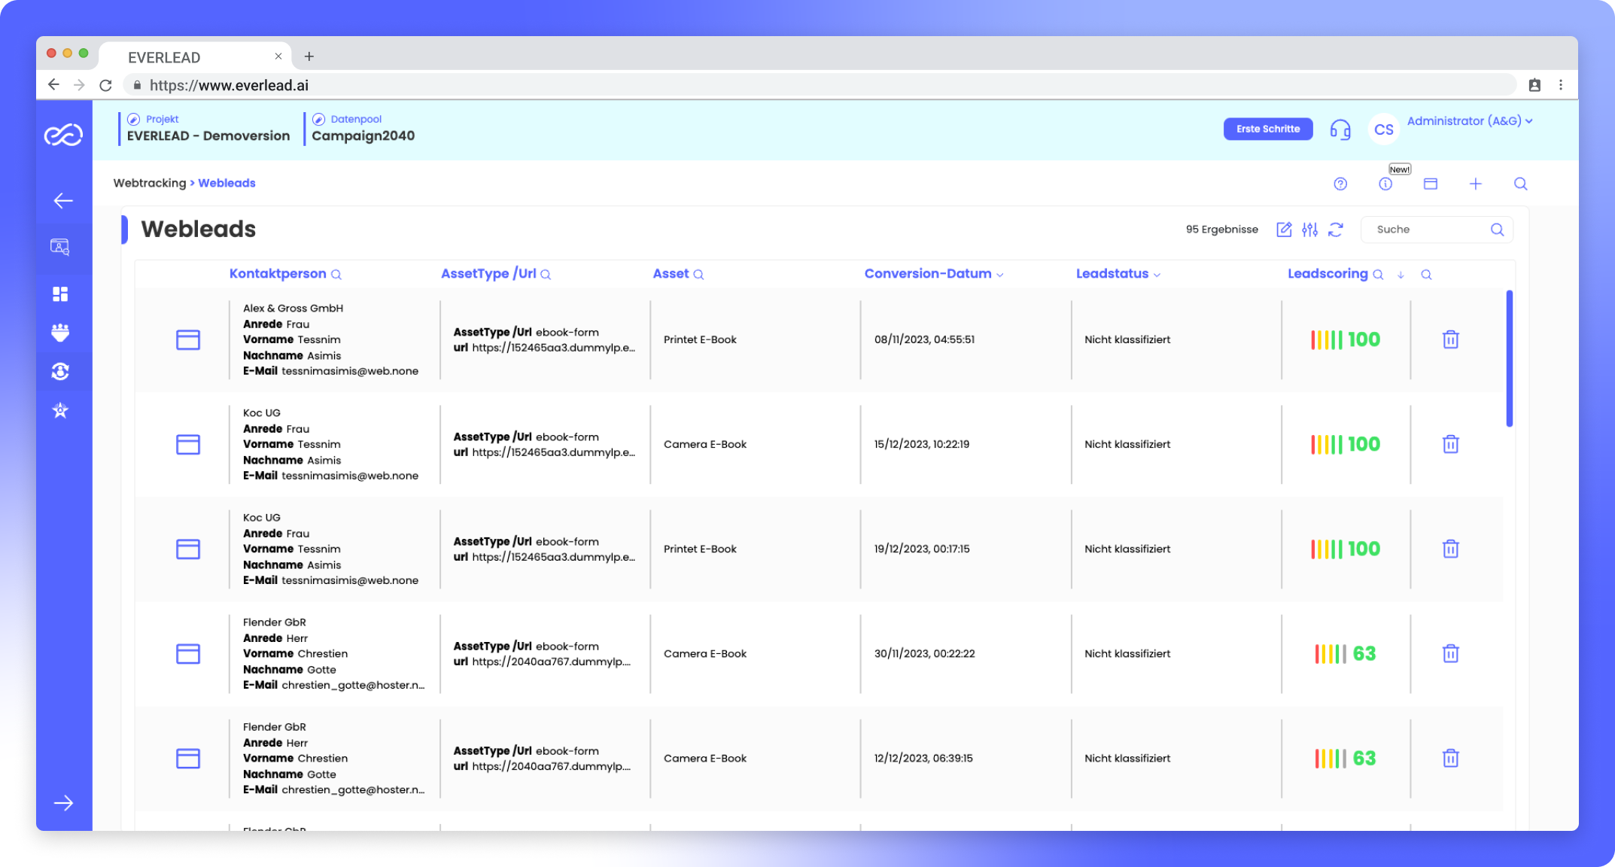Expand the Leadstatus column dropdown
Screen dimensions: 1615x867
(1157, 275)
